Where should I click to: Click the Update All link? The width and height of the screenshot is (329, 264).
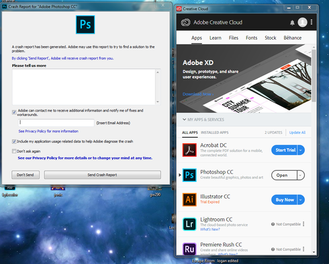tap(297, 132)
